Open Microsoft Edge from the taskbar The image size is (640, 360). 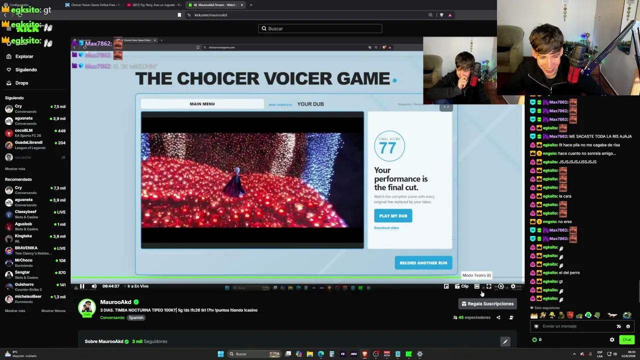pos(320,354)
